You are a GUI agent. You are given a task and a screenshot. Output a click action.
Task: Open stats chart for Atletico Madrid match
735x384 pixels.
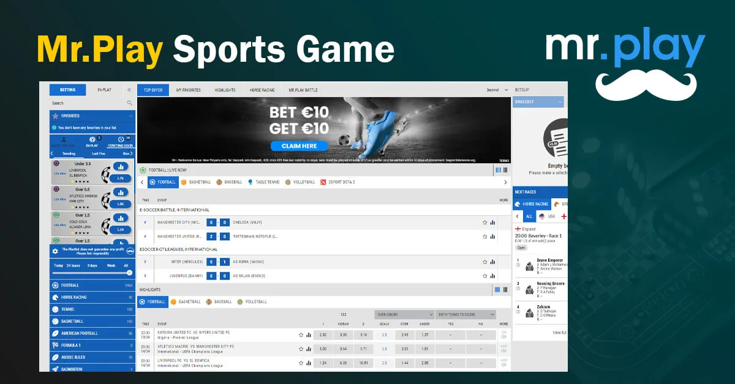pyautogui.click(x=308, y=349)
